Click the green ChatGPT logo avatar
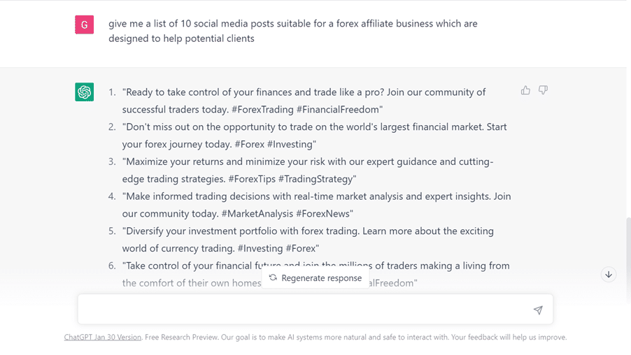Viewport: 631px width, 355px height. coord(85,92)
